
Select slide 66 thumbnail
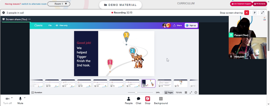coord(52,84)
